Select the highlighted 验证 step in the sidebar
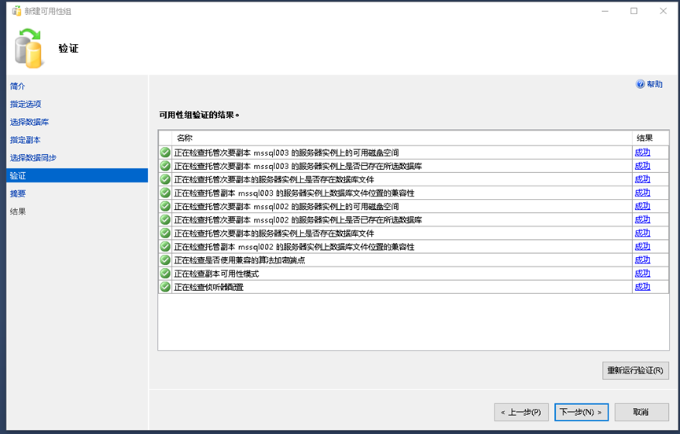680x434 pixels. (77, 175)
